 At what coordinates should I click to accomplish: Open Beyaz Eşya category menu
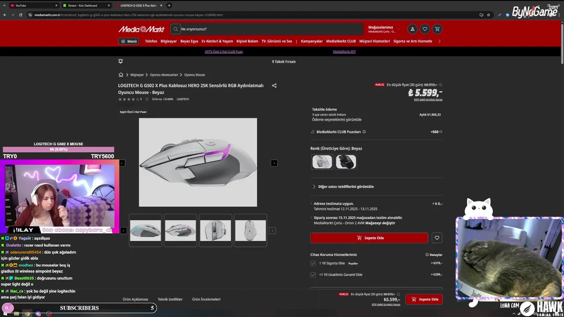click(189, 41)
